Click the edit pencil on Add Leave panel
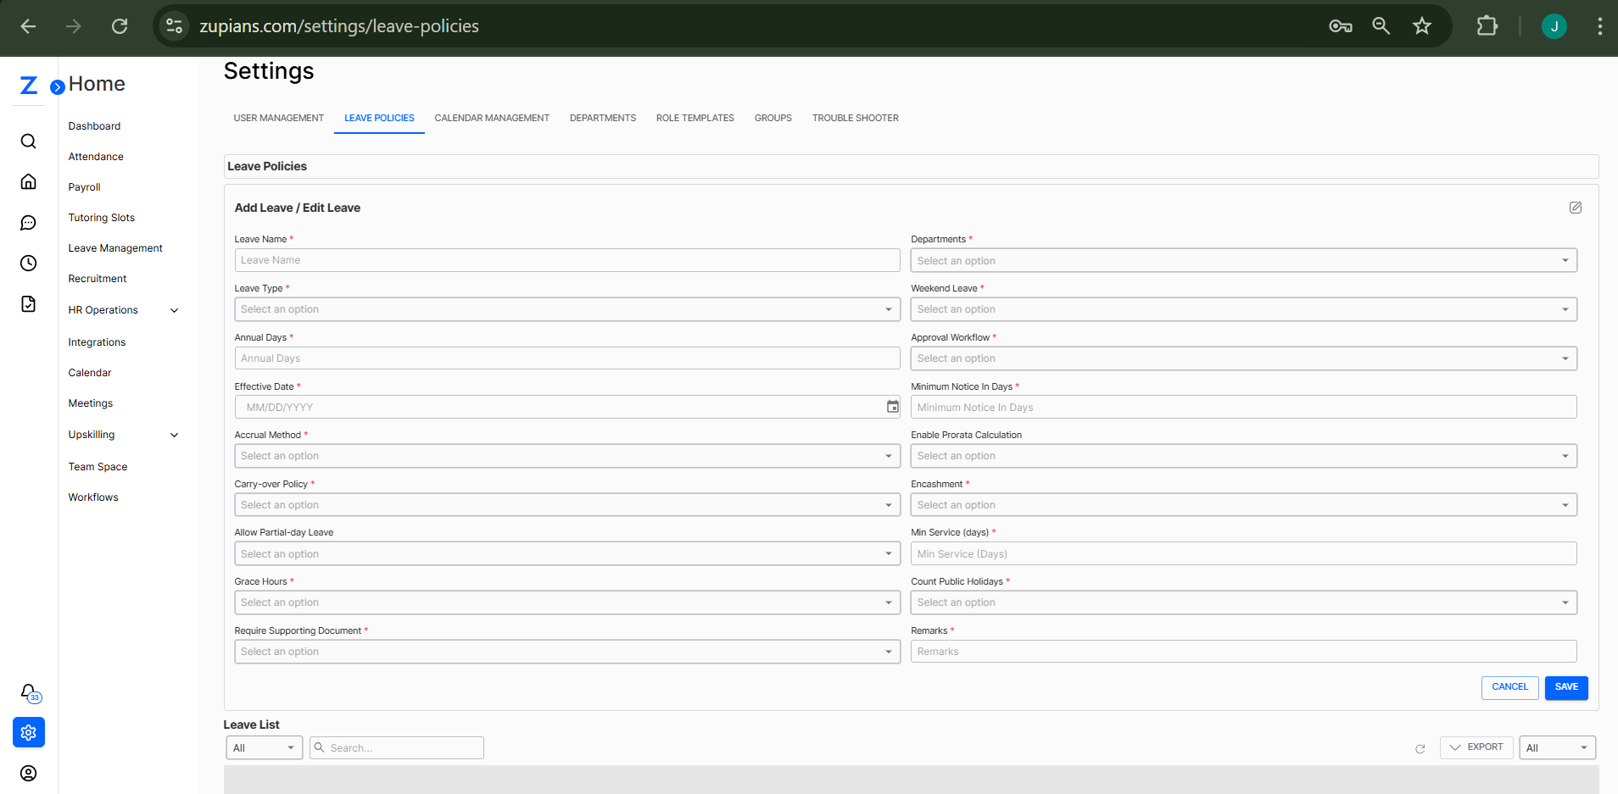The image size is (1618, 794). coord(1576,207)
